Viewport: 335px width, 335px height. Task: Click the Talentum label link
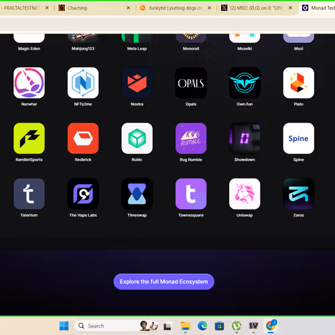(29, 215)
